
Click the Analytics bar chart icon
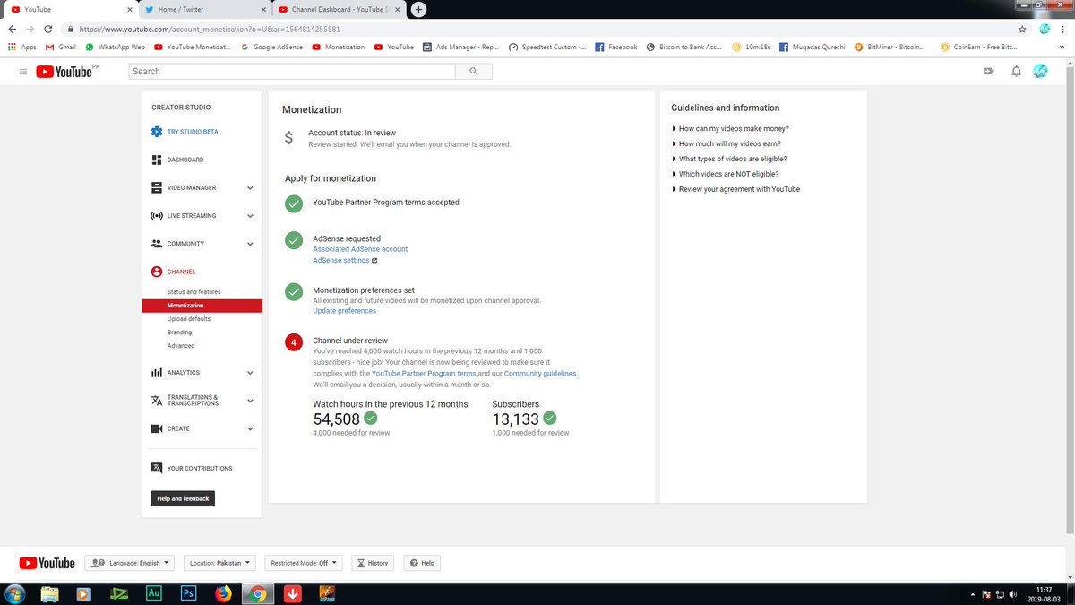click(x=157, y=373)
